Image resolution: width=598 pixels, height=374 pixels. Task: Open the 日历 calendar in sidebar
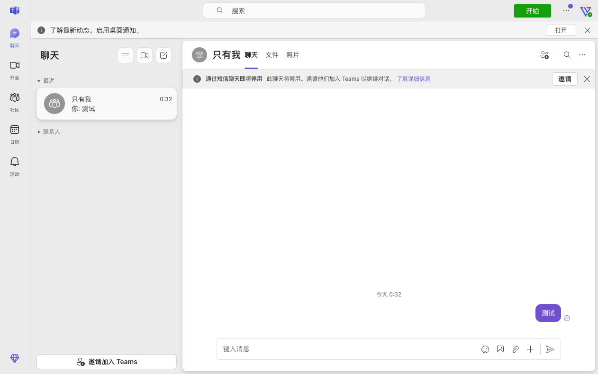(15, 134)
